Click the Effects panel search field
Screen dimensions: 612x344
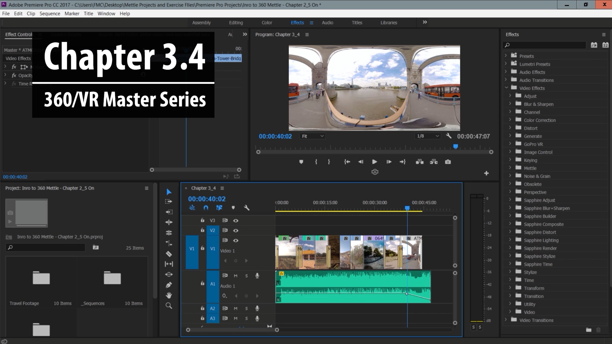tap(545, 45)
